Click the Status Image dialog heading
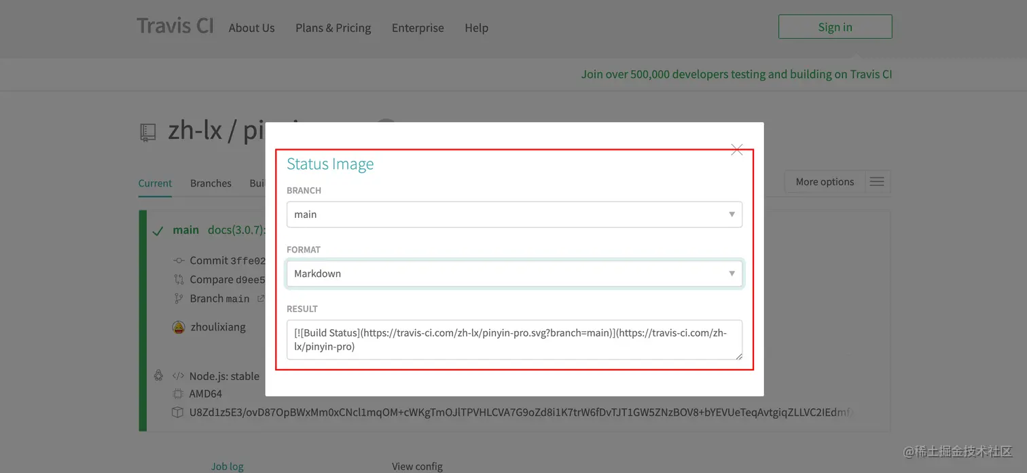 330,164
